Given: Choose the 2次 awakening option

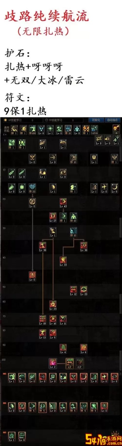Looking at the screenshot, I should click(79, 364).
